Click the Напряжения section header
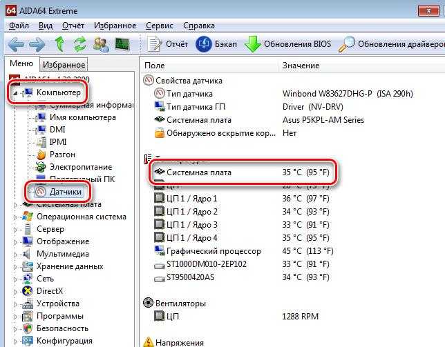The height and width of the screenshot is (347, 445). pos(173,342)
